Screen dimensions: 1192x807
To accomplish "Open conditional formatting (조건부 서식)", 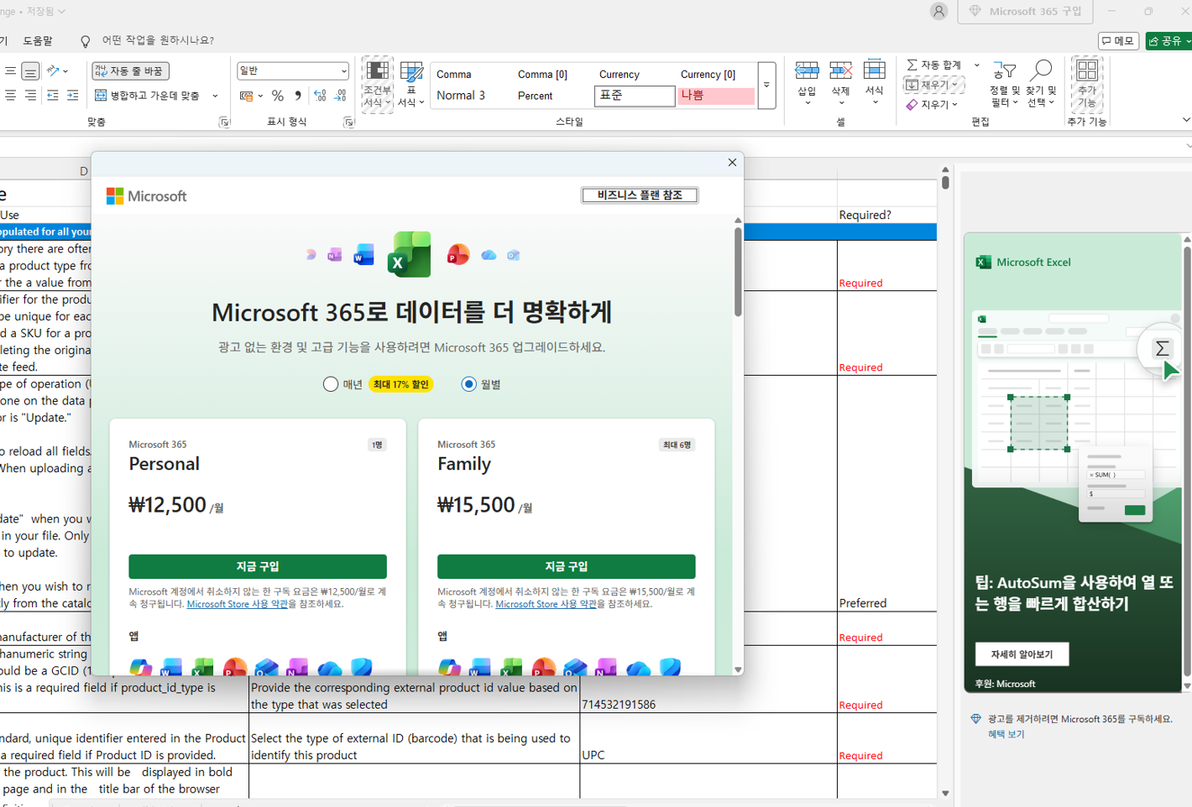I will coord(378,85).
